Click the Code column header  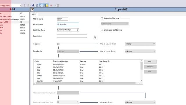37,61
